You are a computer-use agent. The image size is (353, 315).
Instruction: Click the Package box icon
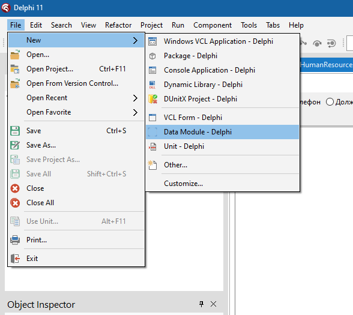[x=152, y=56]
